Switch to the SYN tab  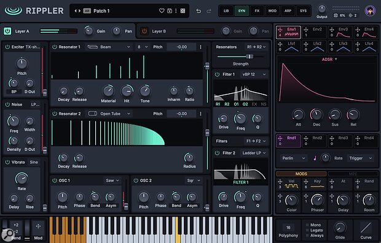(x=242, y=10)
